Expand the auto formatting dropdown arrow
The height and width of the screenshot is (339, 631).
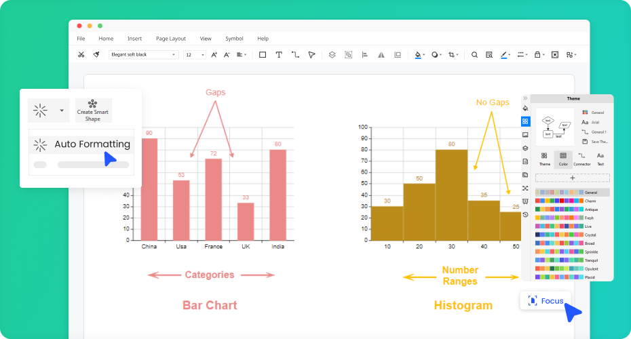tap(62, 110)
